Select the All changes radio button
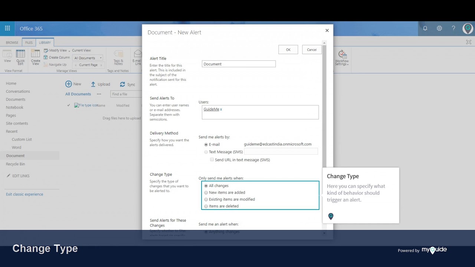Viewport: 475px width, 267px height. click(206, 186)
